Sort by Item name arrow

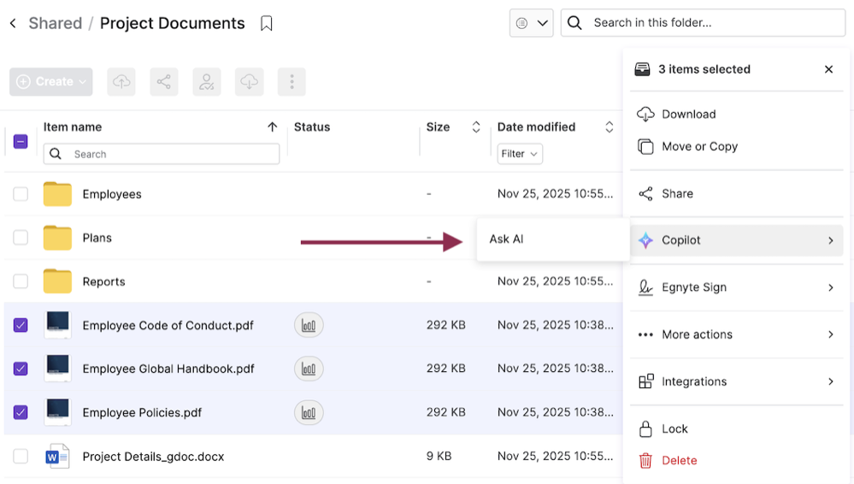point(273,127)
